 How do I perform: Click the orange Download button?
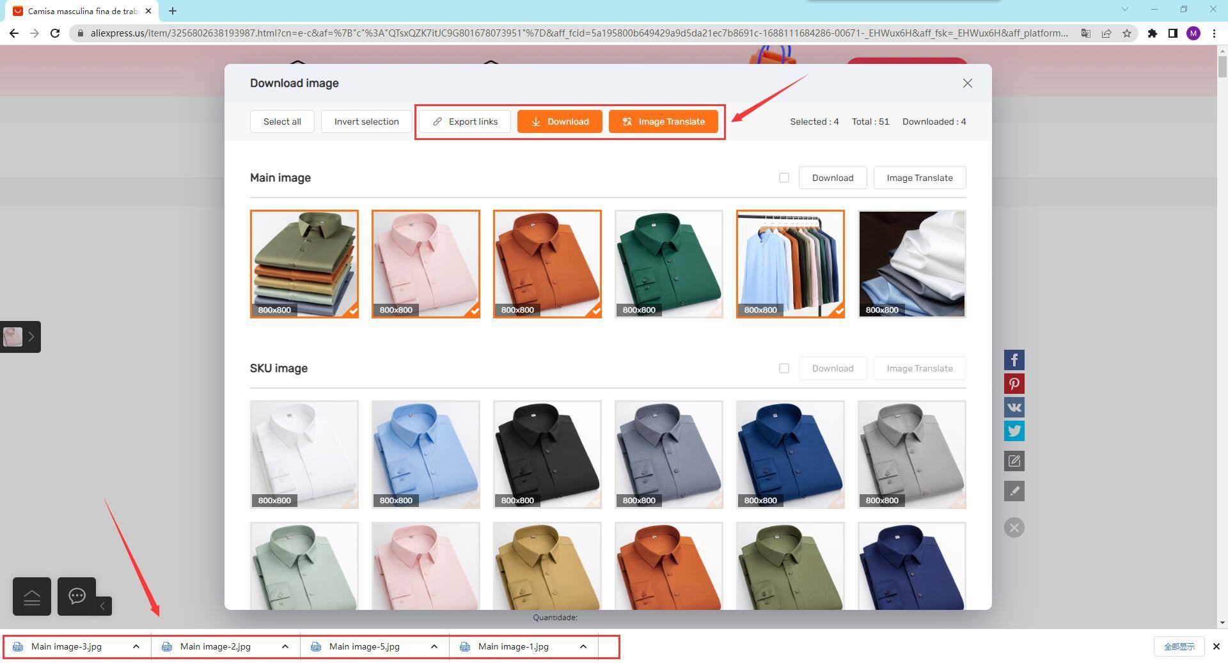click(x=560, y=121)
